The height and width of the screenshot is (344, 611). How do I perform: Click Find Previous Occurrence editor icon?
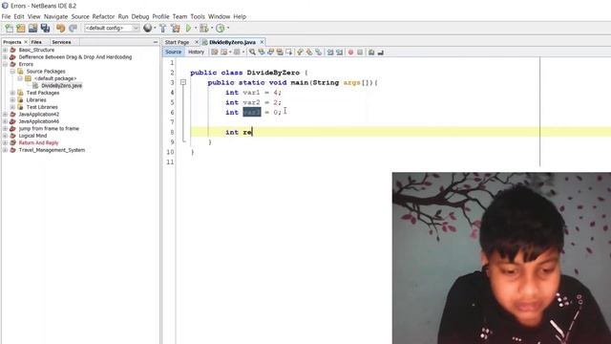click(262, 53)
